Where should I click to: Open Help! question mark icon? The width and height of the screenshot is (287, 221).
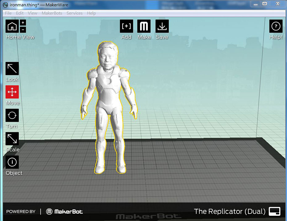point(276,26)
